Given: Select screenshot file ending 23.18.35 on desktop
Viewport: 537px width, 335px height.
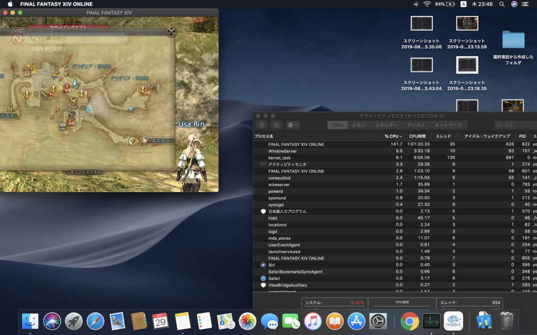Looking at the screenshot, I should point(467,74).
